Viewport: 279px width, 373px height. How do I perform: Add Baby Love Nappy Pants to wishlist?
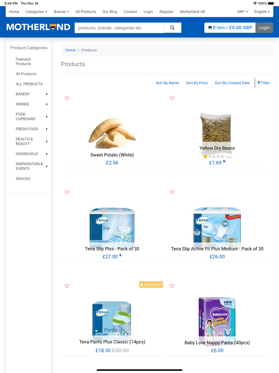pos(172,286)
